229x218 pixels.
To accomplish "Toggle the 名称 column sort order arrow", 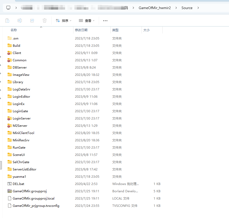I will [x=41, y=27].
